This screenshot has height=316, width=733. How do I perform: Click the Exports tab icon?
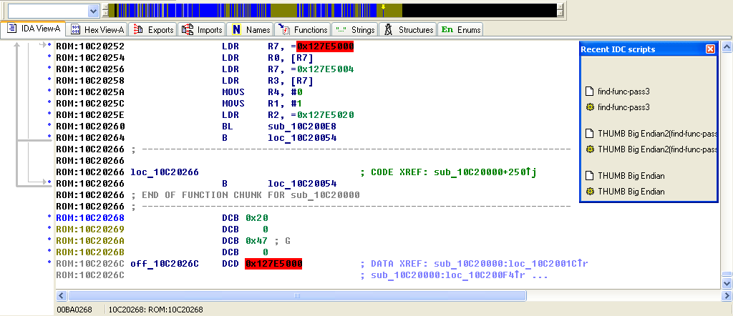coord(138,30)
